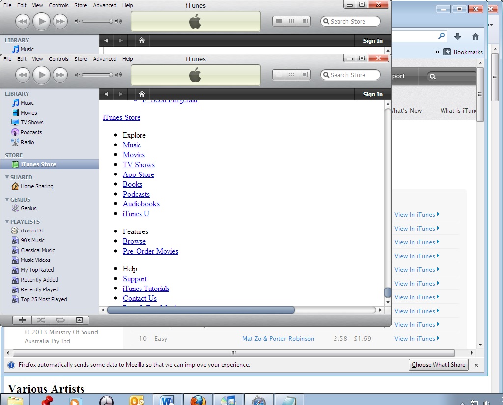The image size is (503, 405).
Task: Click Fast-forward button in front iTunes window
Action: (60, 75)
